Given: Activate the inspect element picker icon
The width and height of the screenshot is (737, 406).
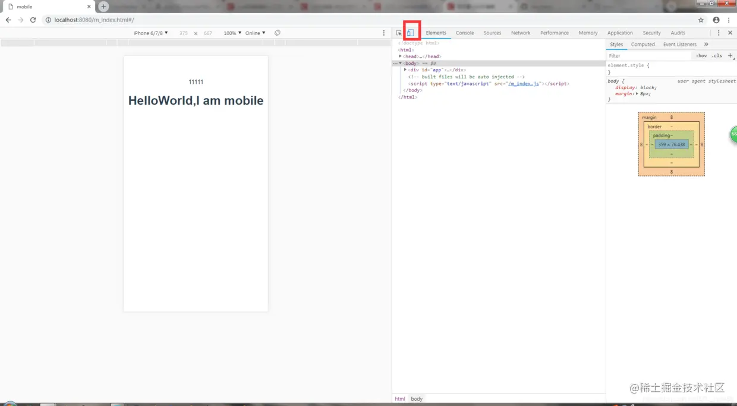Looking at the screenshot, I should click(399, 33).
